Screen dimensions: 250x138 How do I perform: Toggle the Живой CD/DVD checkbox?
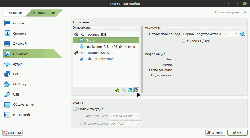183,41
